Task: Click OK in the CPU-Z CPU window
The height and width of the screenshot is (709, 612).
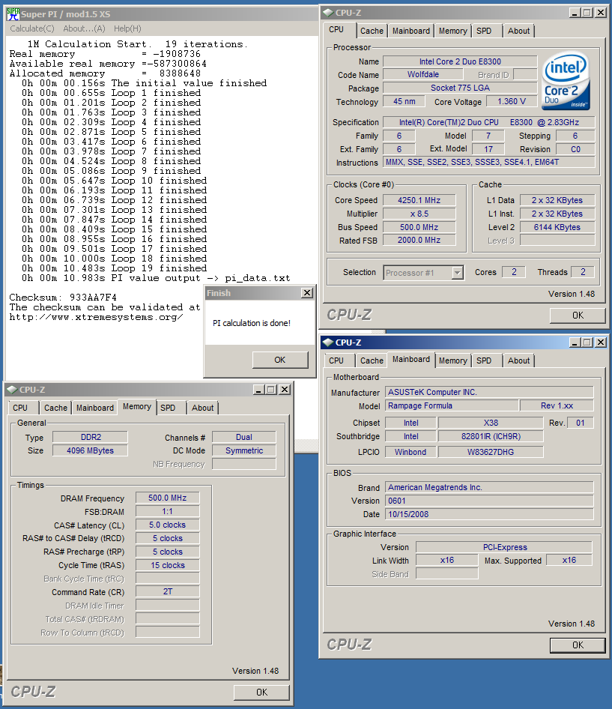Action: 578,316
